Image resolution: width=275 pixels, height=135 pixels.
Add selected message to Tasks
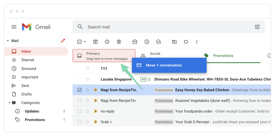click(158, 42)
